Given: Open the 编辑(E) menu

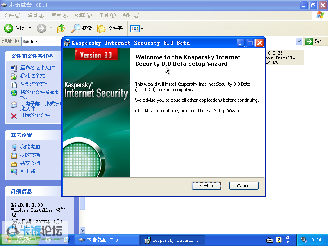Looking at the screenshot, I should point(36,15).
